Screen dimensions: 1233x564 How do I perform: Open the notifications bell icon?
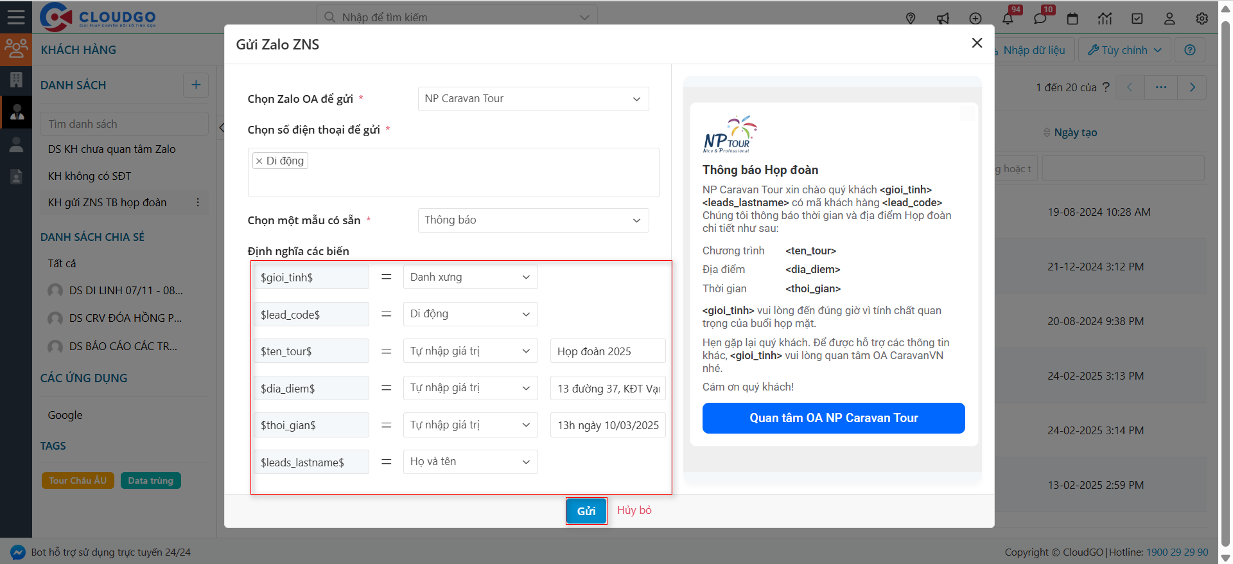point(1008,19)
